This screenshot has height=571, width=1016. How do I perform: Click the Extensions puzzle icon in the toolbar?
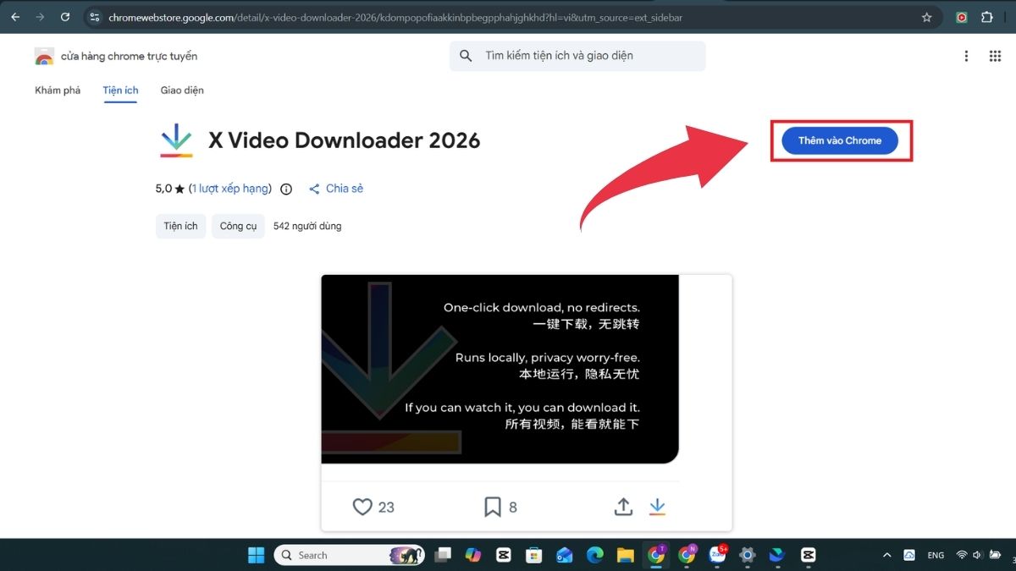pos(987,17)
